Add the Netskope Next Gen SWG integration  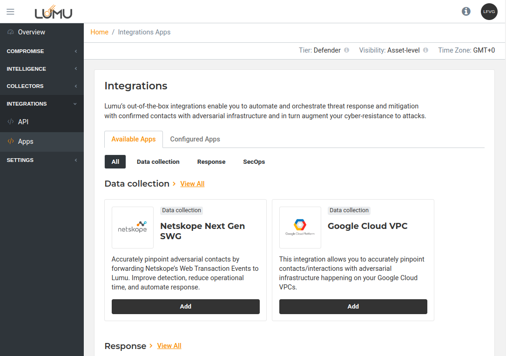point(185,307)
